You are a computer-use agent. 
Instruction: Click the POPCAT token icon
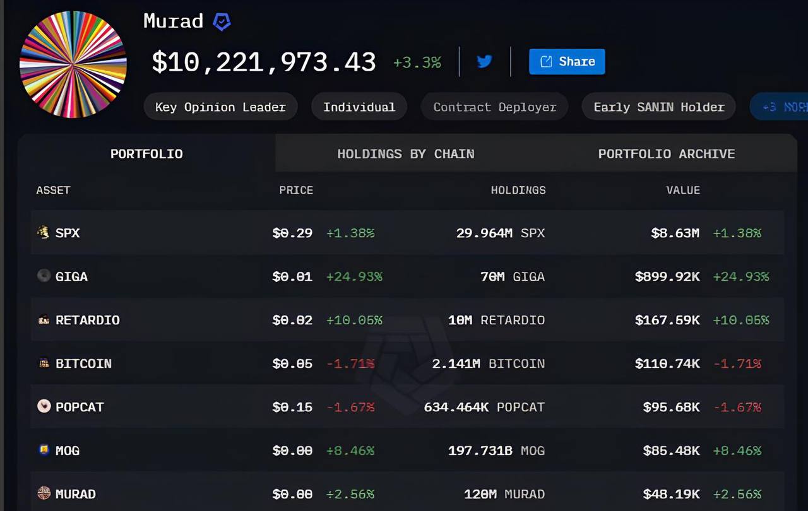click(44, 406)
